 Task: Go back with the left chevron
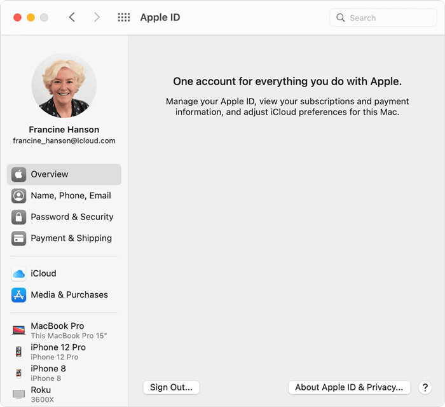(x=72, y=17)
